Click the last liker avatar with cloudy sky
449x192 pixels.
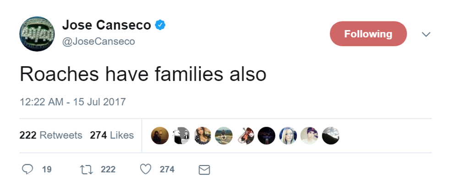(x=330, y=135)
